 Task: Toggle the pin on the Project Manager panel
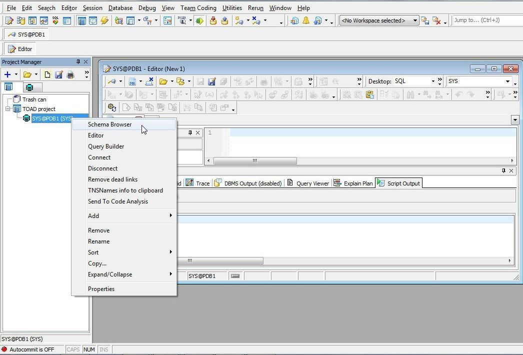(78, 61)
